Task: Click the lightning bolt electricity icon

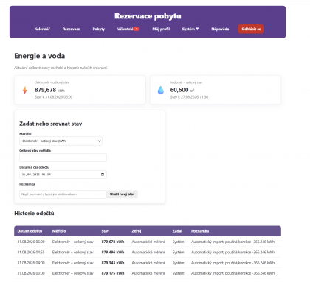Action: tap(25, 90)
